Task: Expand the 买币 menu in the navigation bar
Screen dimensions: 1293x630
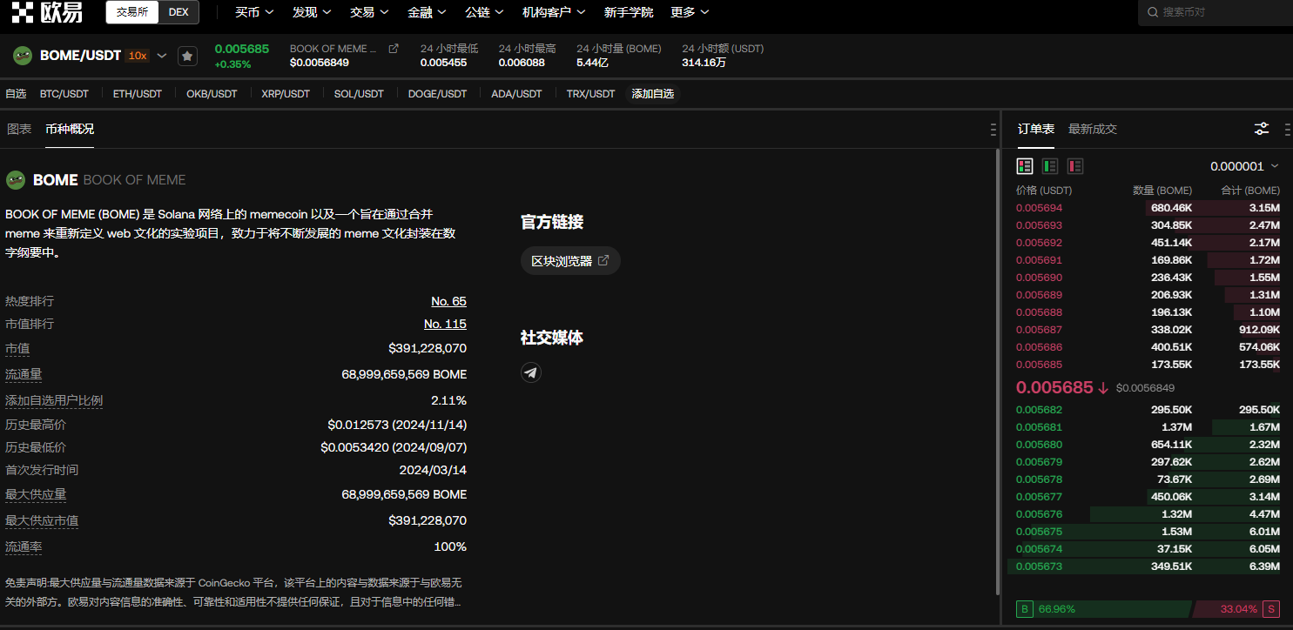Action: pyautogui.click(x=254, y=12)
